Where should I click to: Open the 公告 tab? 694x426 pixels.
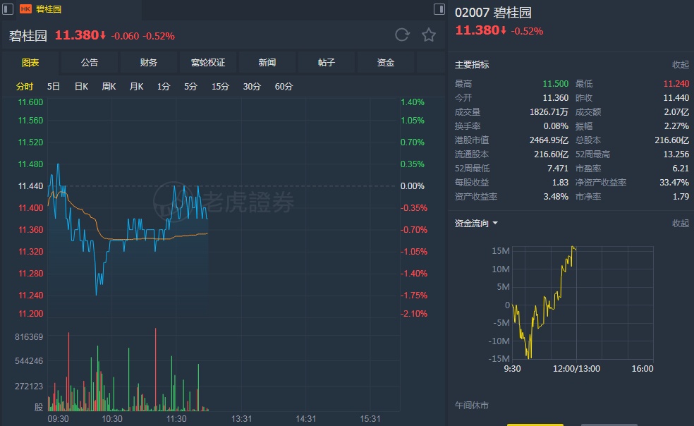(x=90, y=63)
